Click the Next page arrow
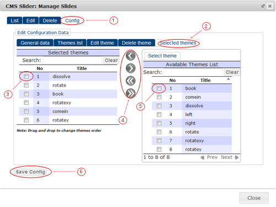The height and width of the screenshot is (207, 276). 237,157
